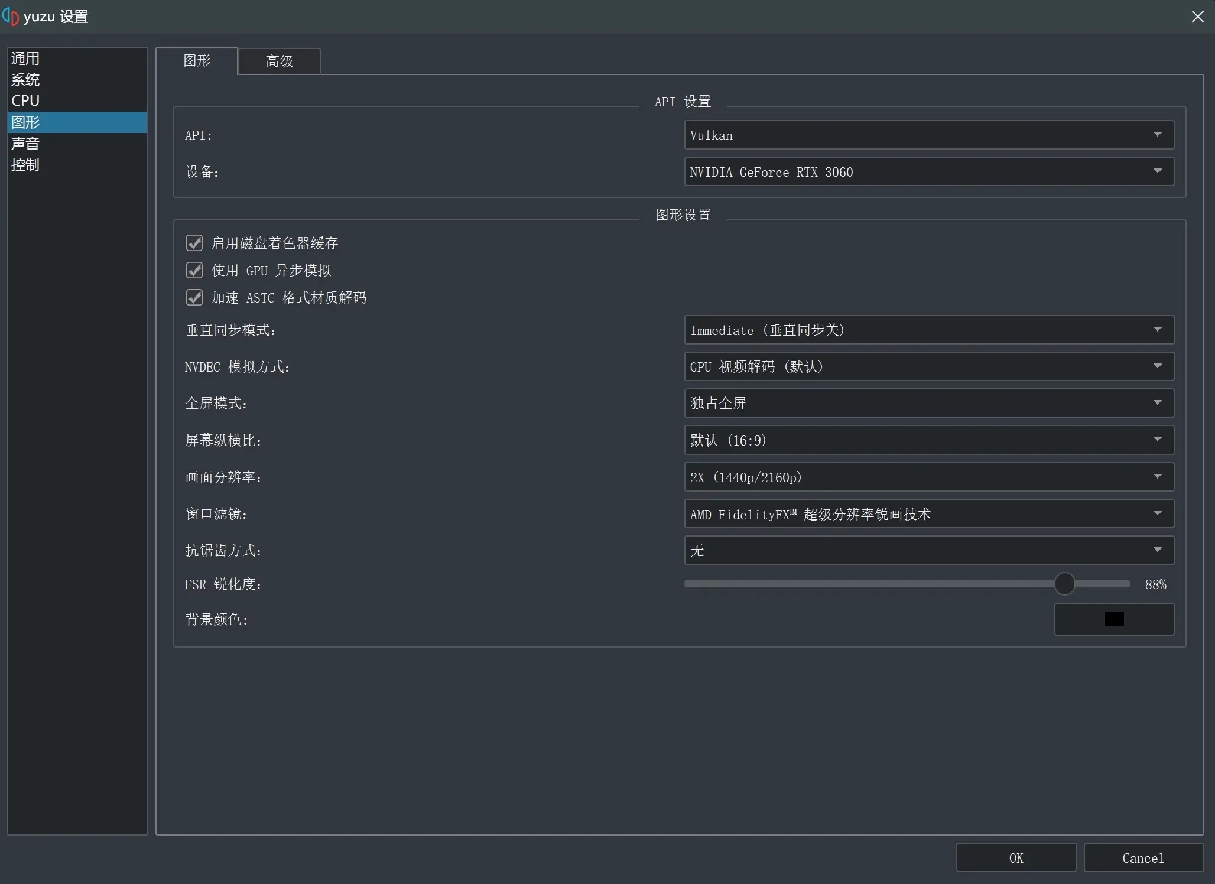Switch to the 图形 tab

click(197, 61)
